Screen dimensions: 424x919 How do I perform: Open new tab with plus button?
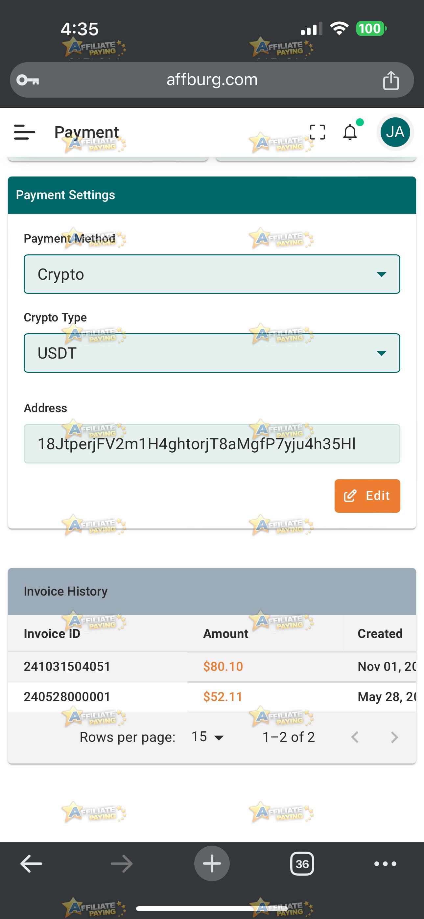point(212,864)
